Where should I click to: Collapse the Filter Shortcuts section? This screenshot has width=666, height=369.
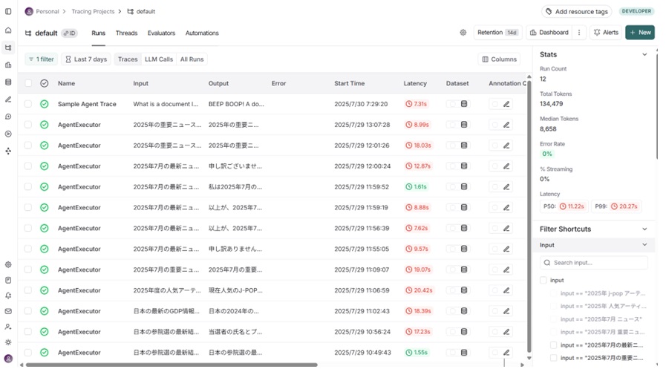click(644, 229)
